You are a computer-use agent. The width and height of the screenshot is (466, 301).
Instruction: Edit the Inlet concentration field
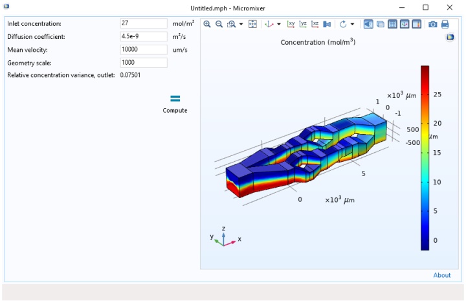point(144,23)
